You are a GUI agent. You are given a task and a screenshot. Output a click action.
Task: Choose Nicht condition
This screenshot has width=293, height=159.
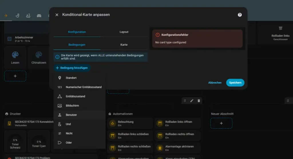click(80, 133)
